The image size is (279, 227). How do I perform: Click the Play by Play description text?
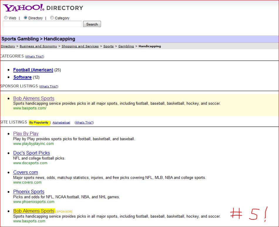[74, 139]
